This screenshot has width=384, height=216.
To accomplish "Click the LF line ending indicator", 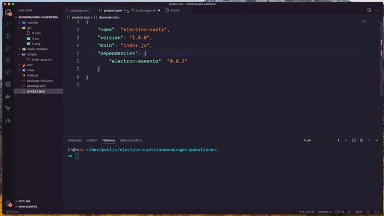I will click(349, 212).
